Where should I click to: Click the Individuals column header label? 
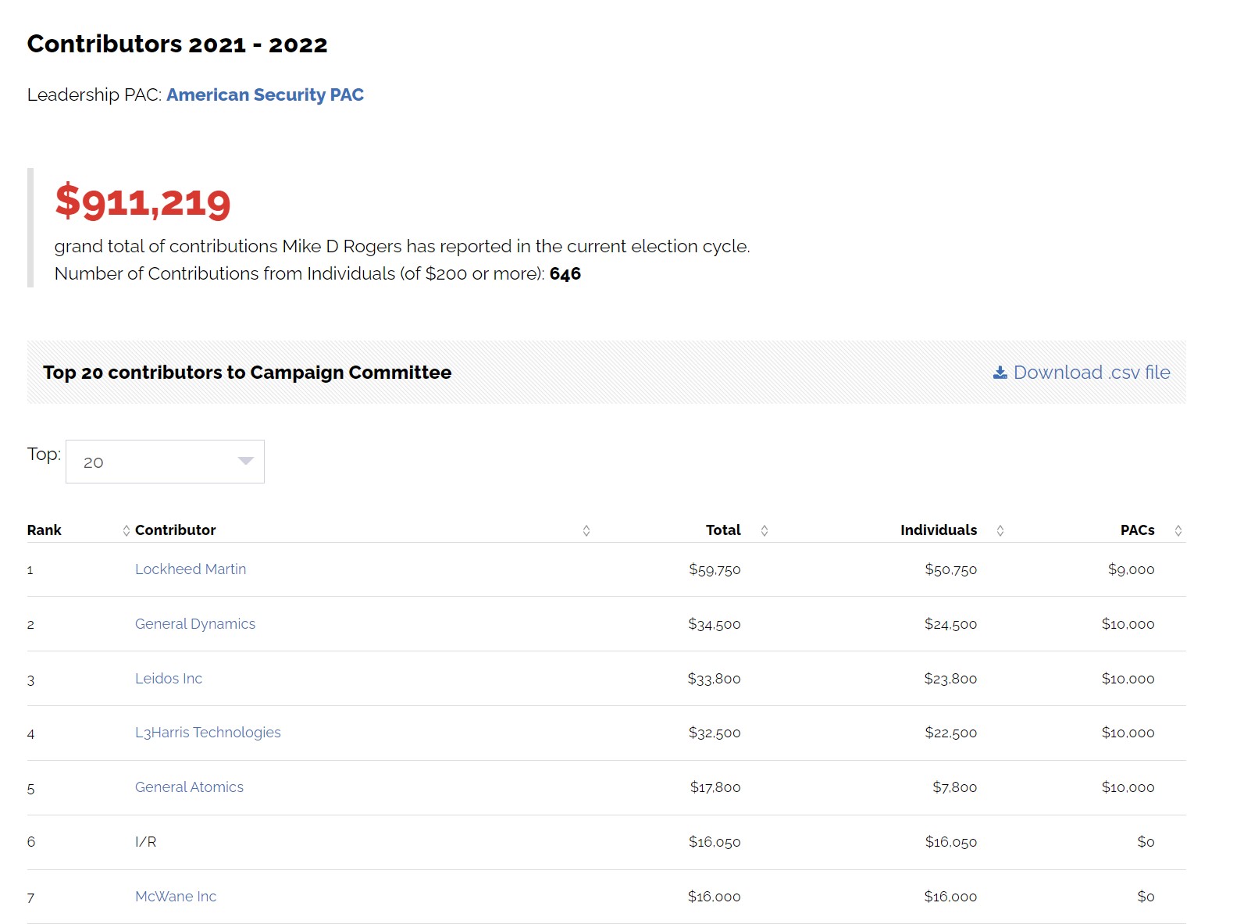938,530
